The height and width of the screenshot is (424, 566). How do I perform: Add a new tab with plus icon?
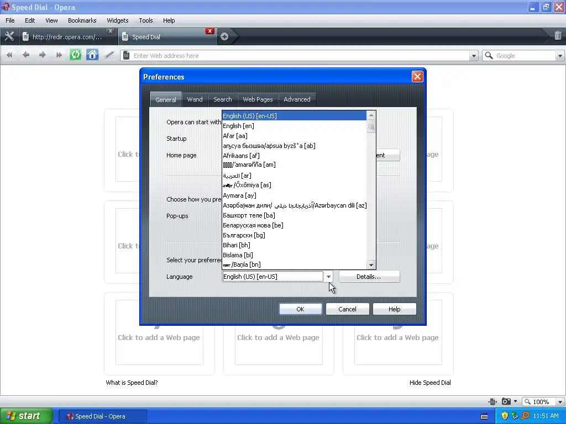coord(224,36)
